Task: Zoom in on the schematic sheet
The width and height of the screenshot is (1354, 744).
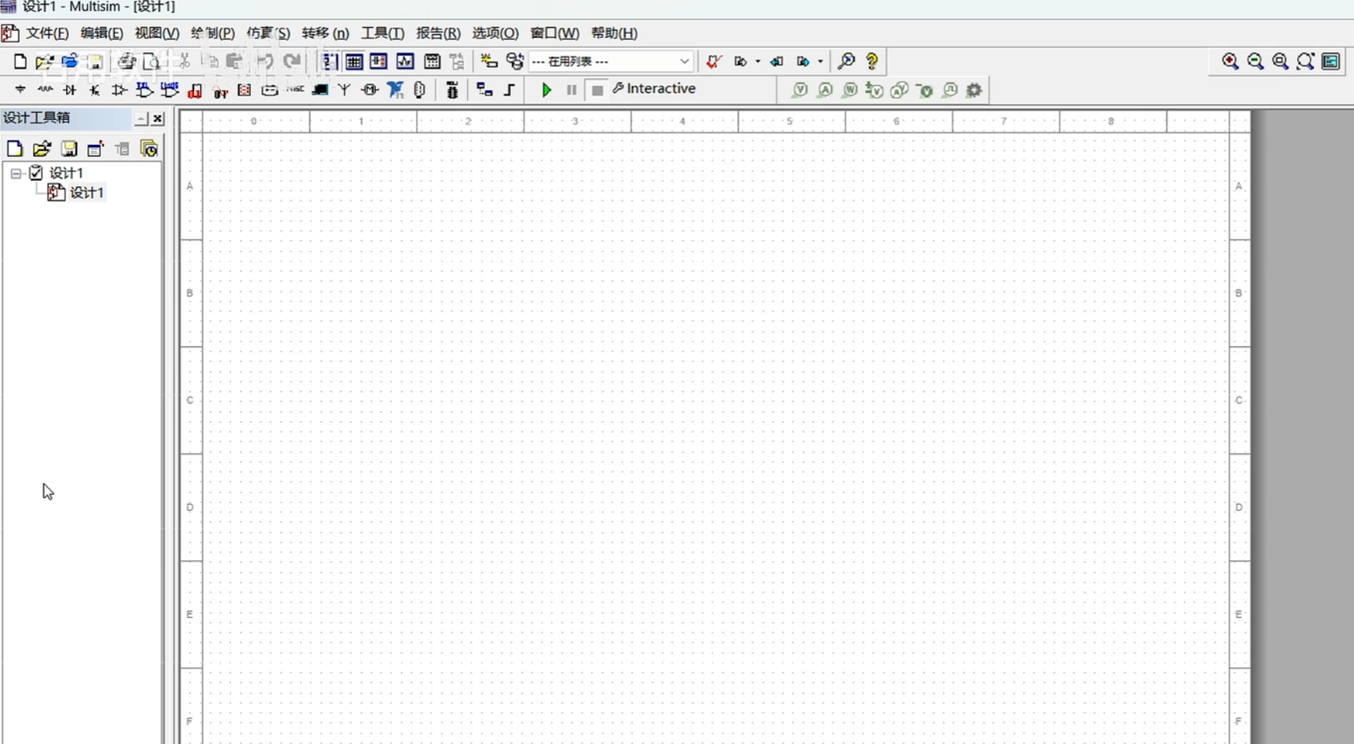Action: (x=1230, y=62)
